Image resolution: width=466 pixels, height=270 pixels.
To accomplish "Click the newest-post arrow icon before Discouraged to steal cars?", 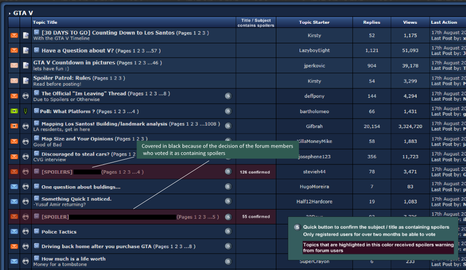I will pos(36,154).
